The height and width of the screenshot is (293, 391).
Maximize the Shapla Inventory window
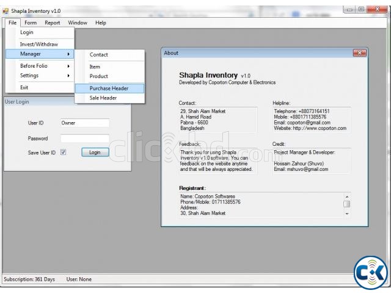(x=361, y=10)
